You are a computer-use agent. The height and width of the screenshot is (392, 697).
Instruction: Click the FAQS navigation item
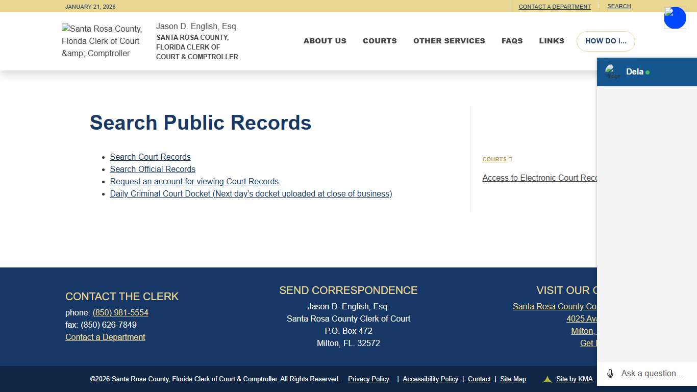[512, 41]
